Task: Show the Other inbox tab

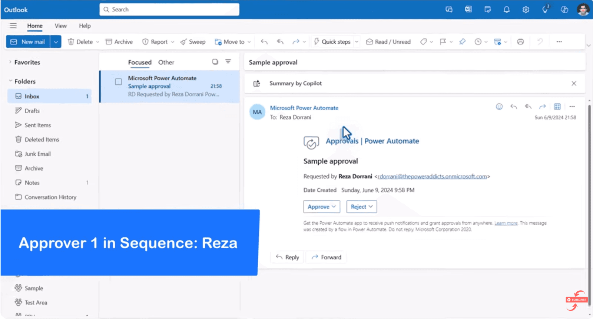Action: [166, 62]
